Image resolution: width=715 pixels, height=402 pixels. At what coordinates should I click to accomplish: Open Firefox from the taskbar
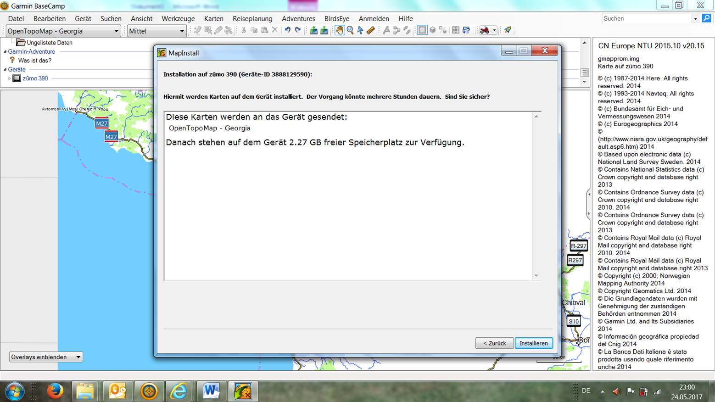(55, 391)
